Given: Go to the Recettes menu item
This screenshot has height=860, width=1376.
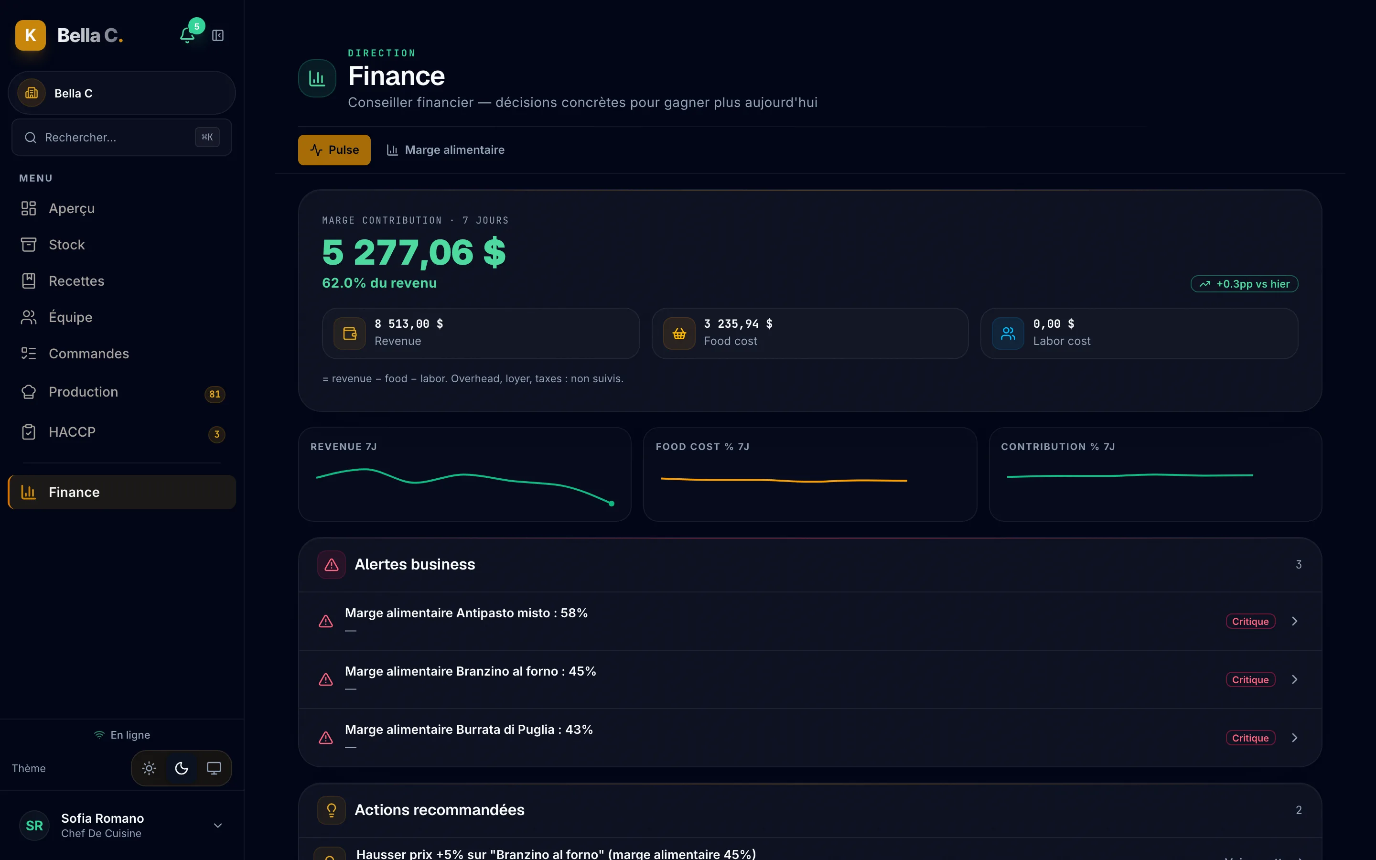Looking at the screenshot, I should 122,281.
